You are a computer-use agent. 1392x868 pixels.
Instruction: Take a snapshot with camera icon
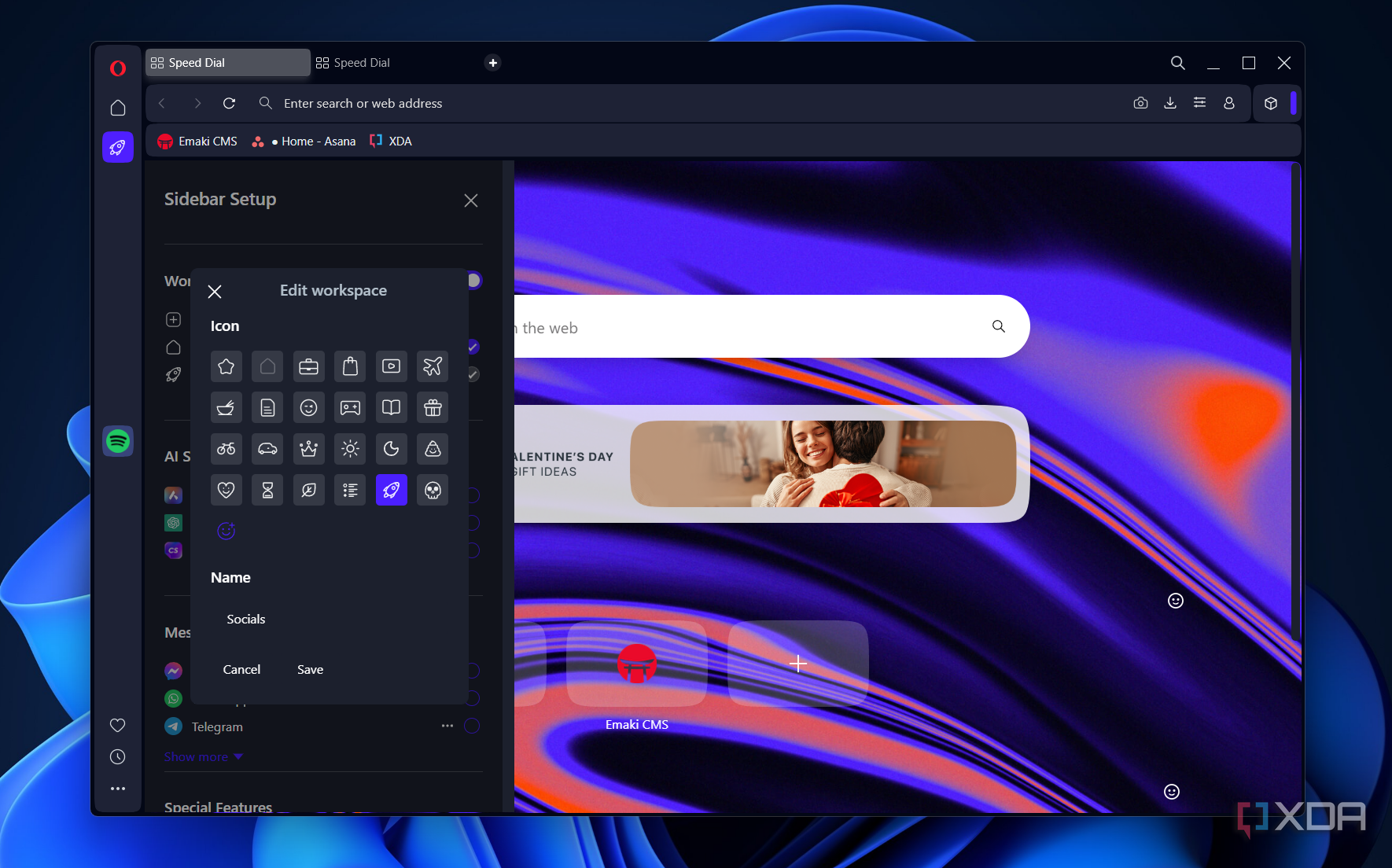click(x=1140, y=103)
